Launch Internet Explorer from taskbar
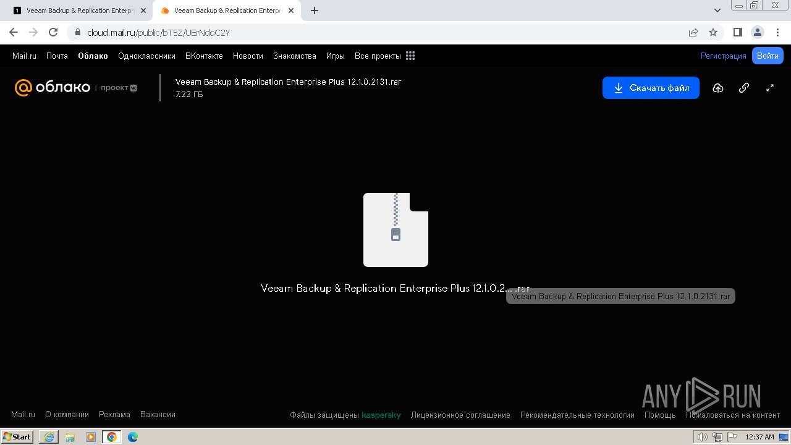 (x=49, y=437)
